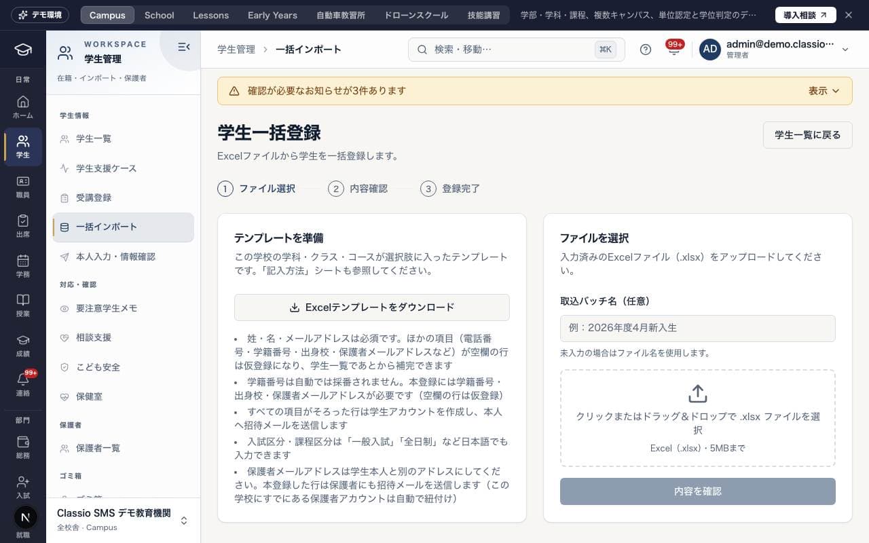Collapse the workspace sidebar panel
Viewport: 869px width, 543px height.
click(x=183, y=47)
